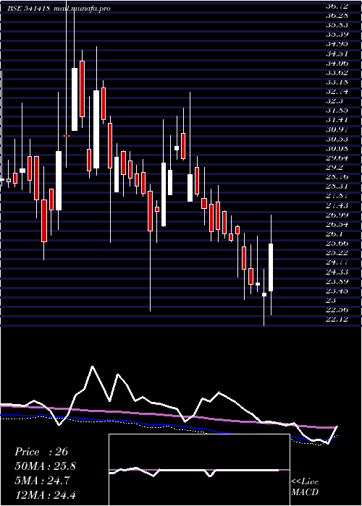Image resolution: width=362 pixels, height=506 pixels.
Task: Click the '36.72' price axis label
Action: coord(337,6)
